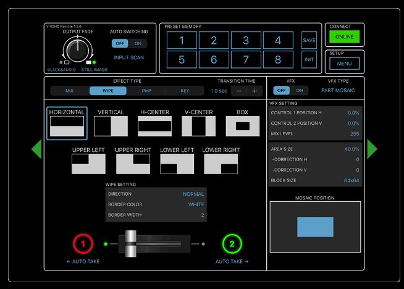Change BORDER COLOR value WHITE
Screen dimensions: 404x289
pyautogui.click(x=196, y=204)
